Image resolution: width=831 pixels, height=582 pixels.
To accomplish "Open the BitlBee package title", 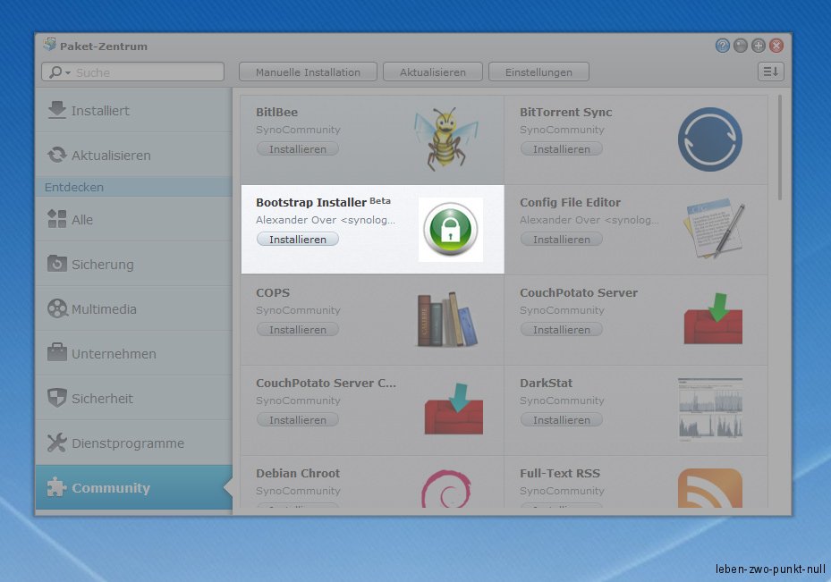I will coord(276,112).
